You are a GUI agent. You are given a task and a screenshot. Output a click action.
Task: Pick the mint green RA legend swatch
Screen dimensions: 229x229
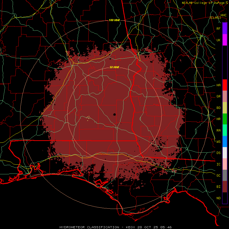coord(225,130)
